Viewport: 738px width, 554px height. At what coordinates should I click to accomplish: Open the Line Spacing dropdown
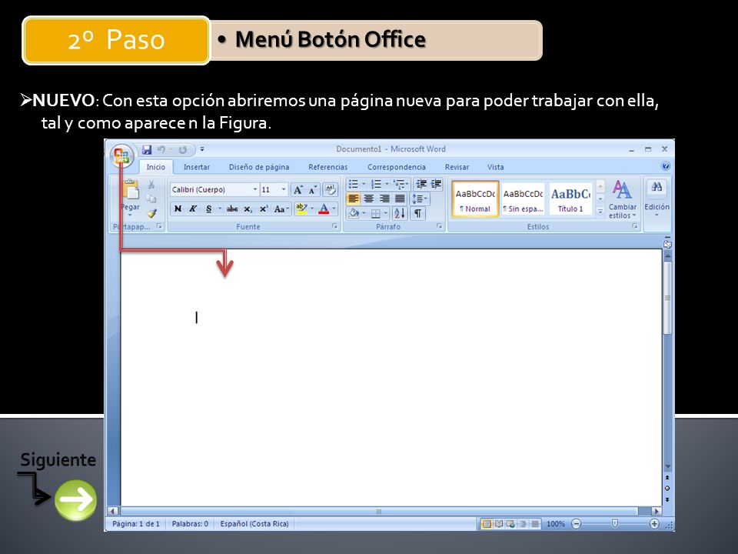pos(419,199)
